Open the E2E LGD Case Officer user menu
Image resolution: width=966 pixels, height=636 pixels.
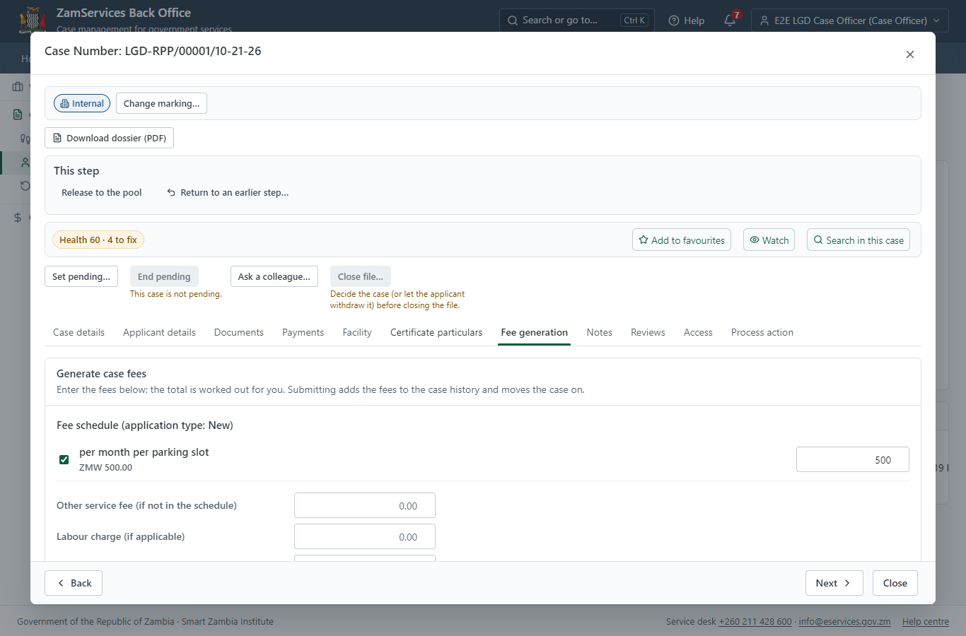(x=850, y=20)
